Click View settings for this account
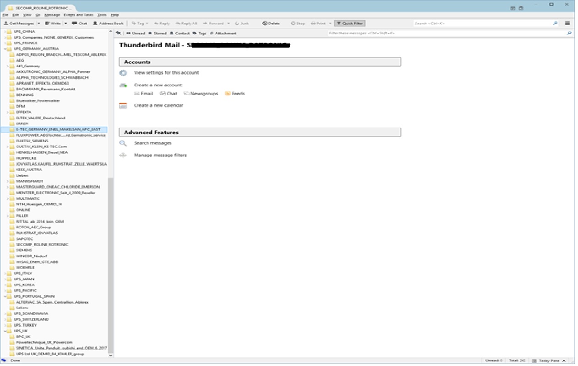The height and width of the screenshot is (366, 578). [166, 73]
